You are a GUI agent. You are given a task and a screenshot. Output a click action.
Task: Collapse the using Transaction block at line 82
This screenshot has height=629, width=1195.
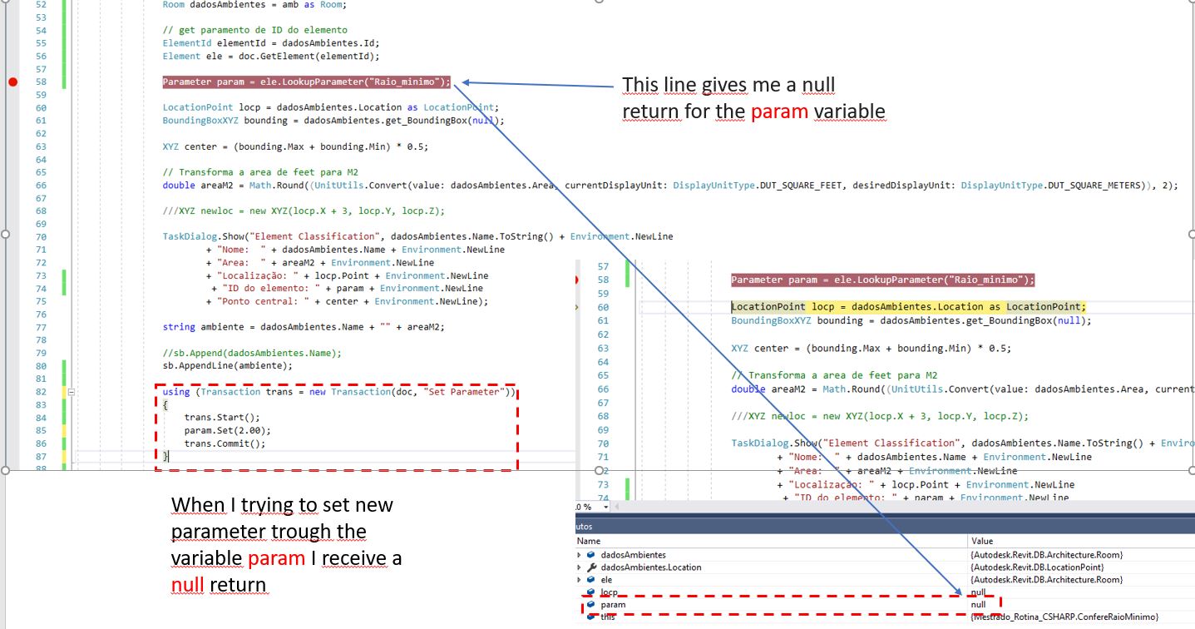(73, 391)
